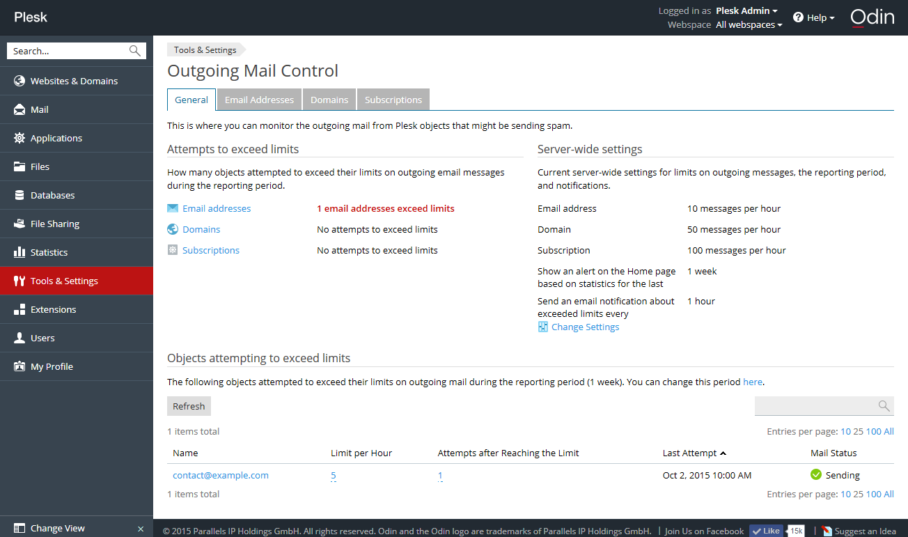908x537 pixels.
Task: Click the Plesk logo text in header
Action: 31,17
